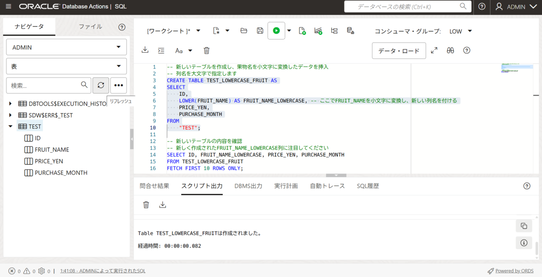
Task: Collapse the TEST table node
Action: pos(10,127)
